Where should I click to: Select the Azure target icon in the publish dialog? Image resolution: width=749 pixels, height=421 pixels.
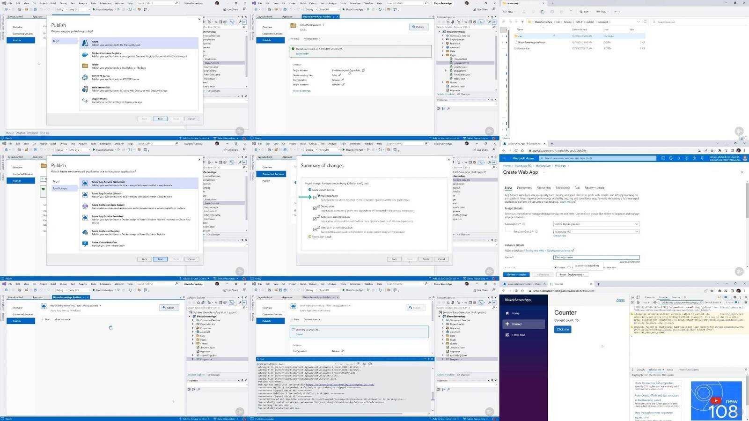(85, 43)
